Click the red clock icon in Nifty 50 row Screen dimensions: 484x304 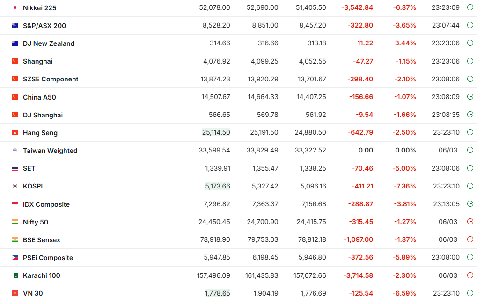(470, 222)
